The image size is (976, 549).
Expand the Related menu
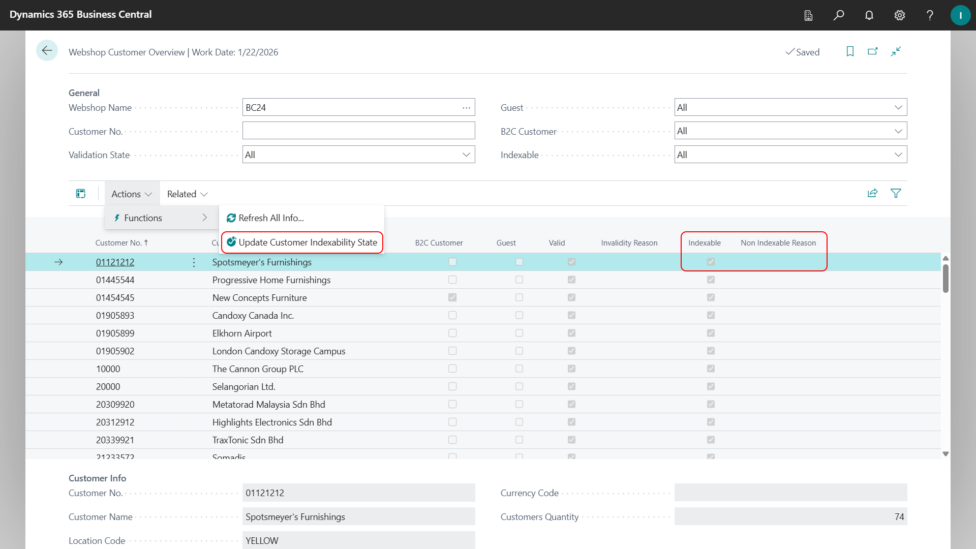tap(187, 194)
